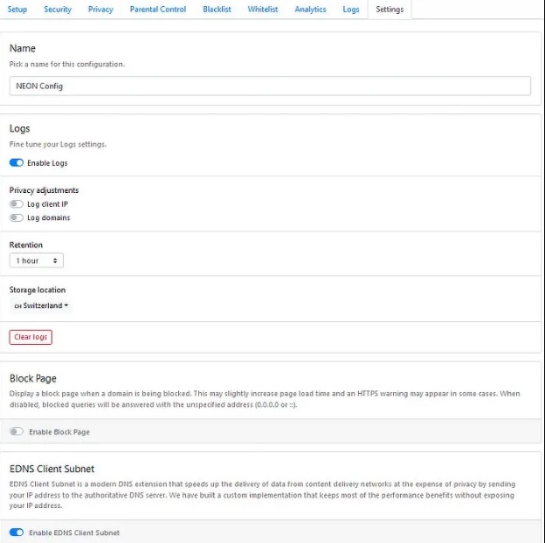
Task: Expand the Switzerland storage location dropdown
Action: [x=41, y=306]
